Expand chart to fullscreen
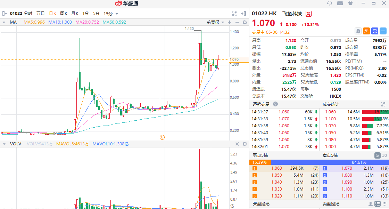Viewport: 389px width, 209px height. [x=234, y=14]
